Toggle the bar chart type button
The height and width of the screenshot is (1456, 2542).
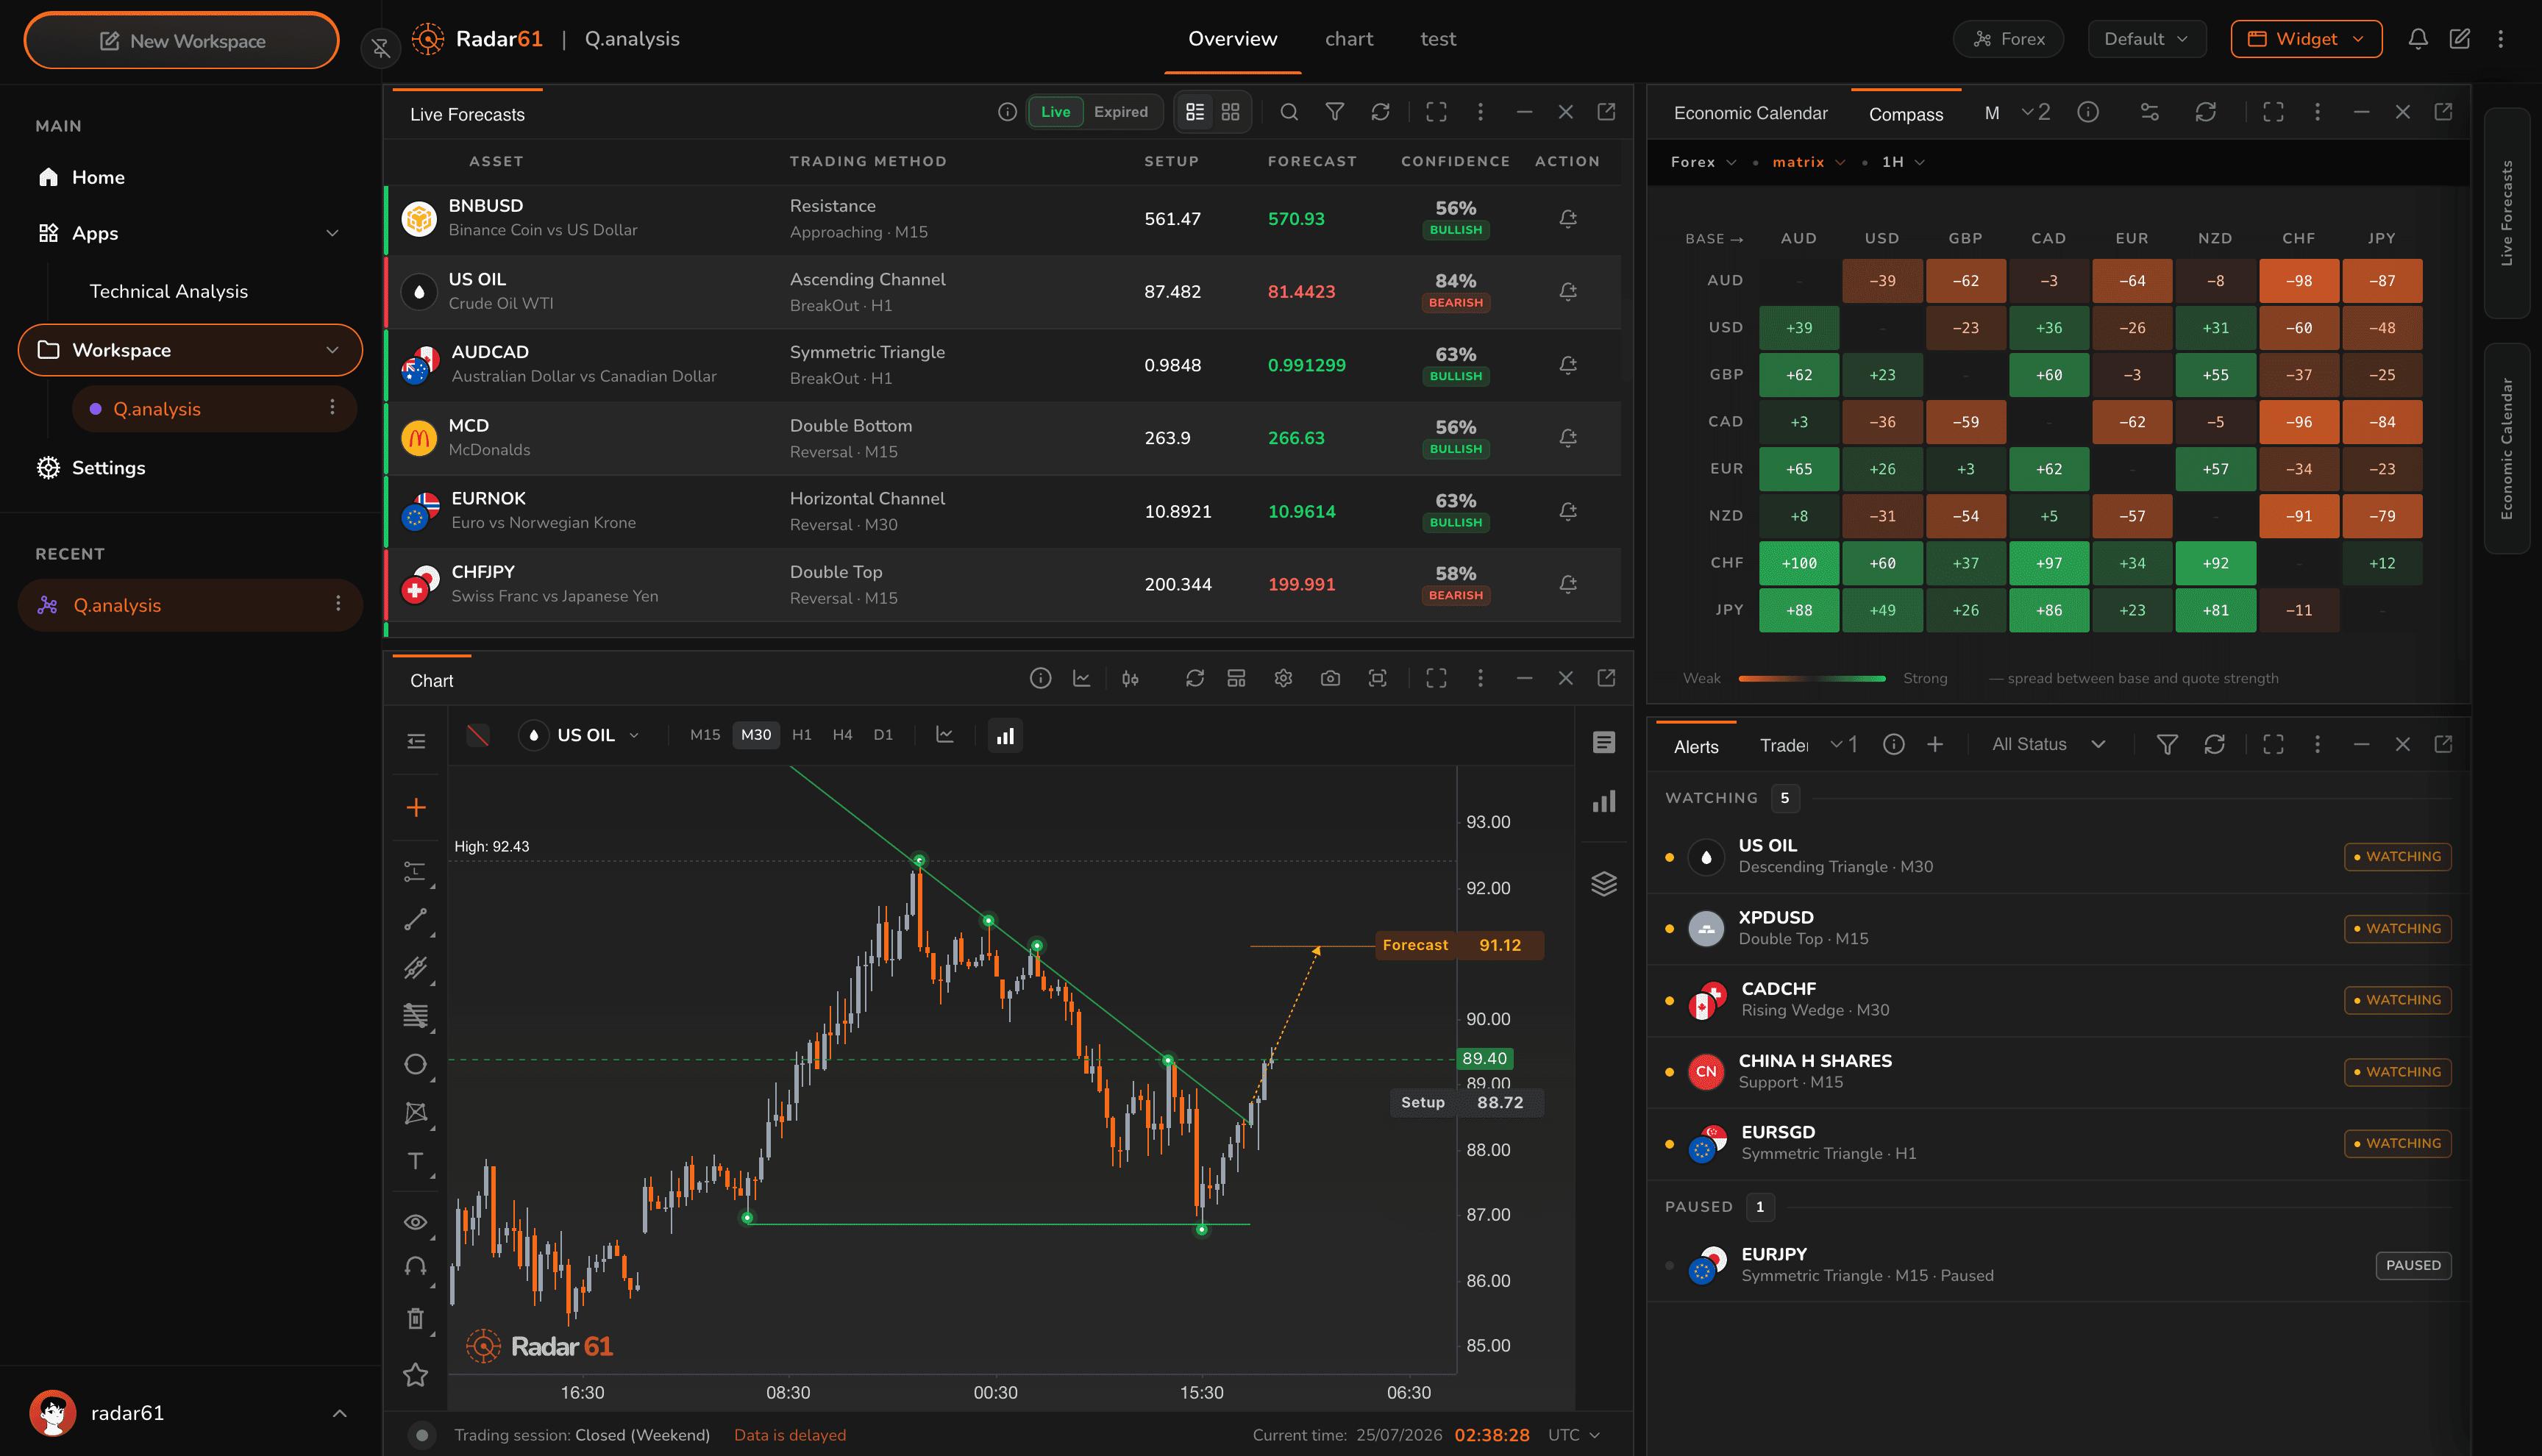(x=1005, y=736)
